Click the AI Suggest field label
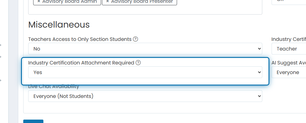The width and height of the screenshot is (306, 123). click(x=289, y=63)
